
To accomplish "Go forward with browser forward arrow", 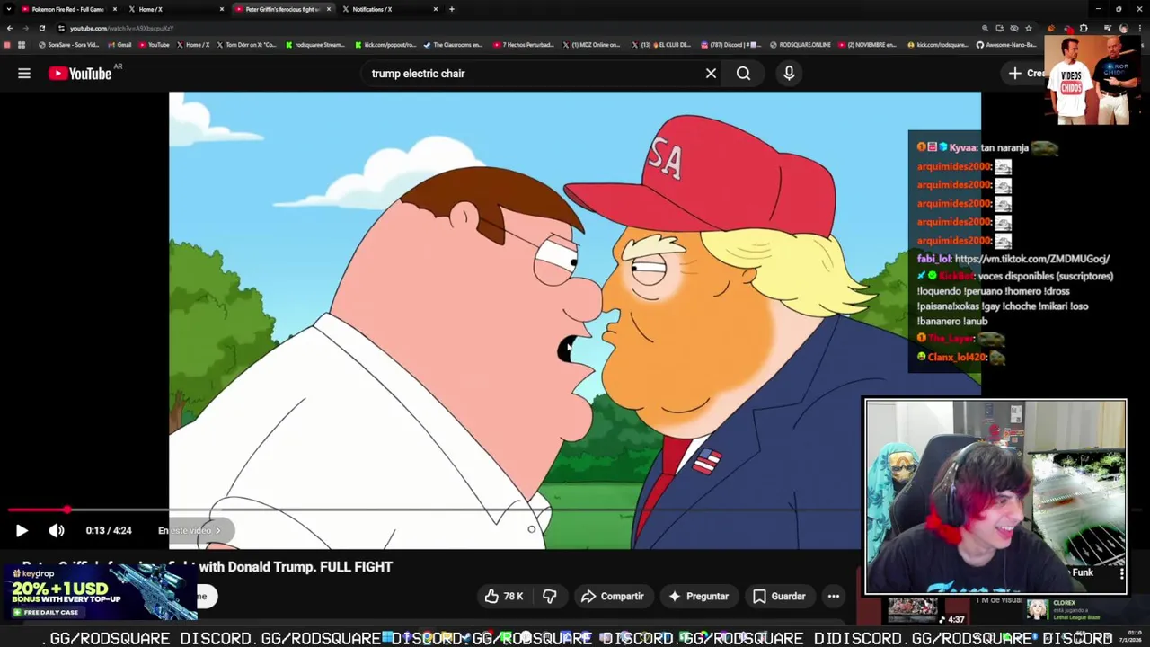I will pyautogui.click(x=26, y=28).
